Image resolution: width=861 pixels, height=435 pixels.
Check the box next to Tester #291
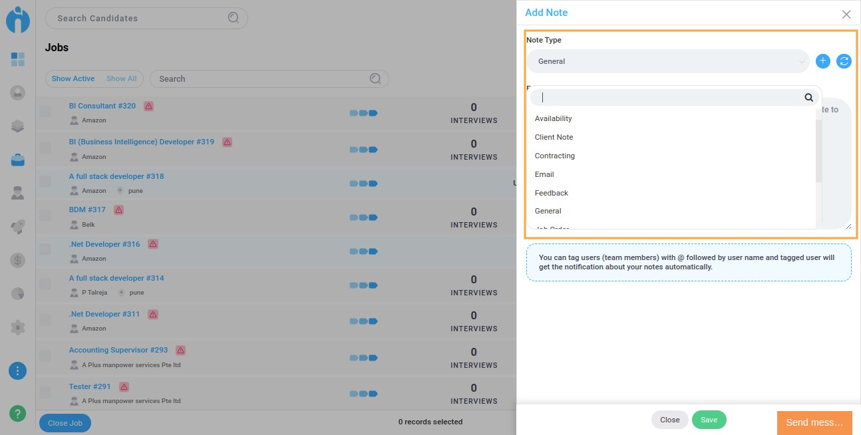point(45,392)
